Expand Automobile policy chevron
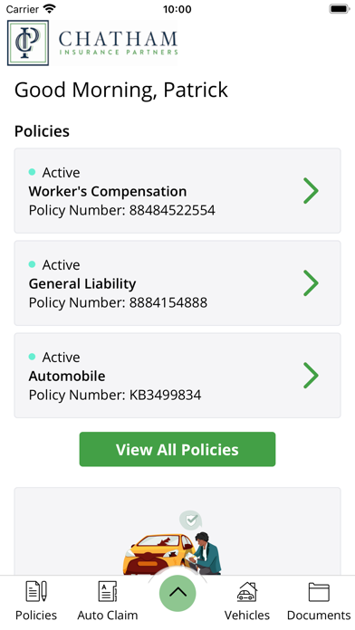This screenshot has height=630, width=355. tap(311, 376)
